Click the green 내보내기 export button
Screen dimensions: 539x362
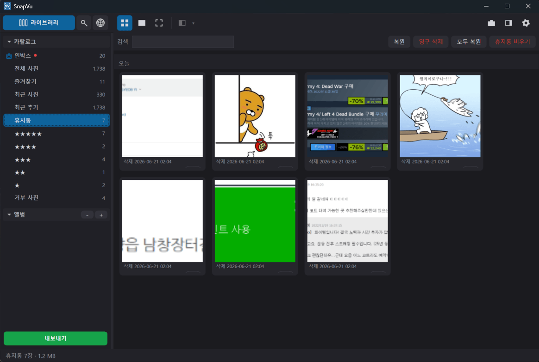click(56, 338)
